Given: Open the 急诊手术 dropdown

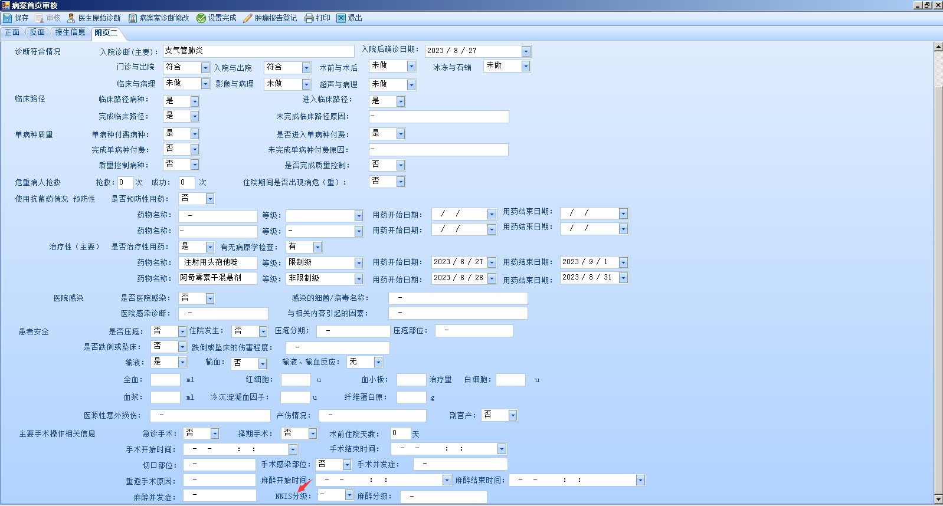Looking at the screenshot, I should click(x=215, y=434).
